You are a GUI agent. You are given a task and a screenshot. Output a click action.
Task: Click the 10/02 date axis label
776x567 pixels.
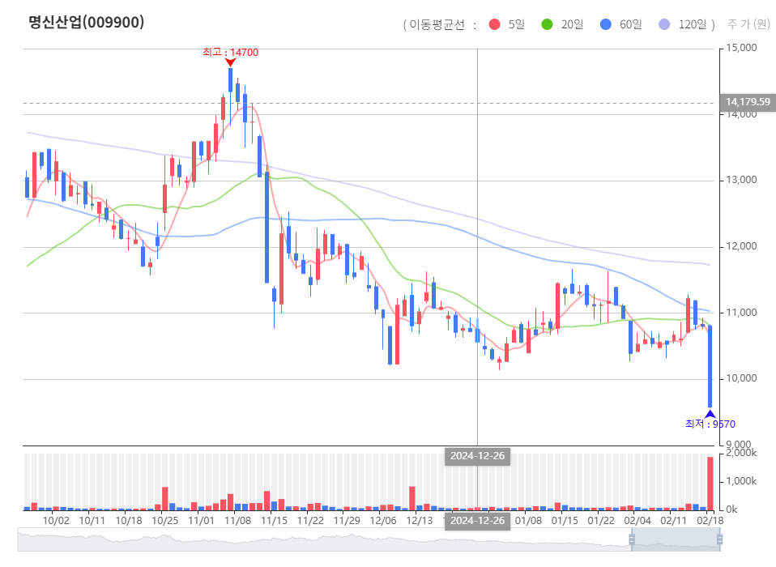pyautogui.click(x=56, y=521)
